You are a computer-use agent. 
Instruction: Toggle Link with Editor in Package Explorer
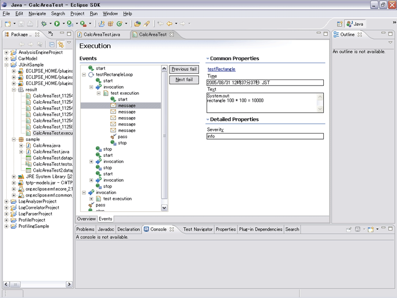61,44
